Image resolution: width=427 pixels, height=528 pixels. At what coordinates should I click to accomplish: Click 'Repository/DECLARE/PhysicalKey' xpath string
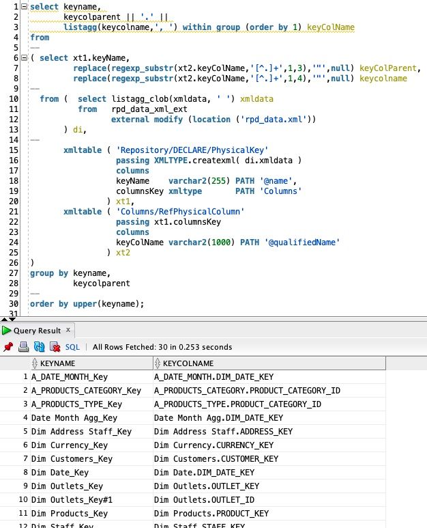192,150
